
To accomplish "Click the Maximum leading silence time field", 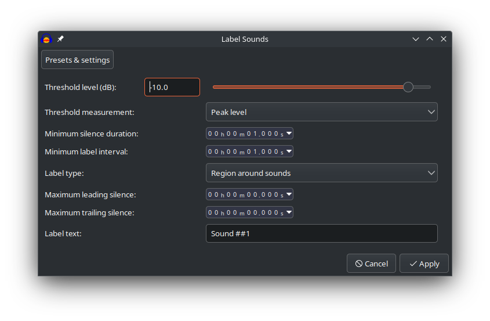I will 245,194.
